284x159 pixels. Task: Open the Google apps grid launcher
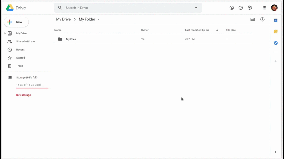[x=264, y=8]
